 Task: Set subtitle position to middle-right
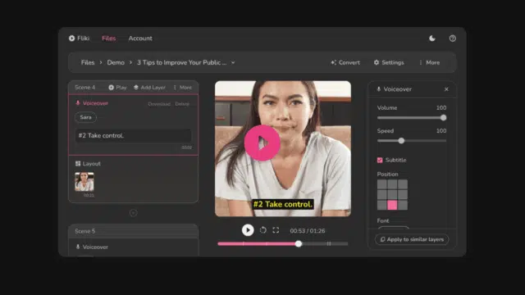click(x=403, y=195)
